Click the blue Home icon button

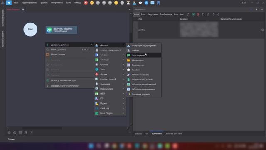tap(9, 3)
